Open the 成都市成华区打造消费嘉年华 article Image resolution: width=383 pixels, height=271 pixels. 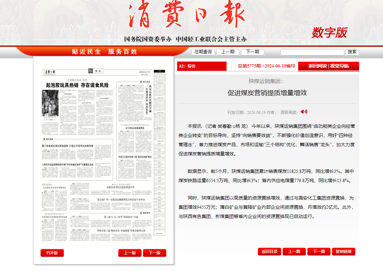pos(120,187)
